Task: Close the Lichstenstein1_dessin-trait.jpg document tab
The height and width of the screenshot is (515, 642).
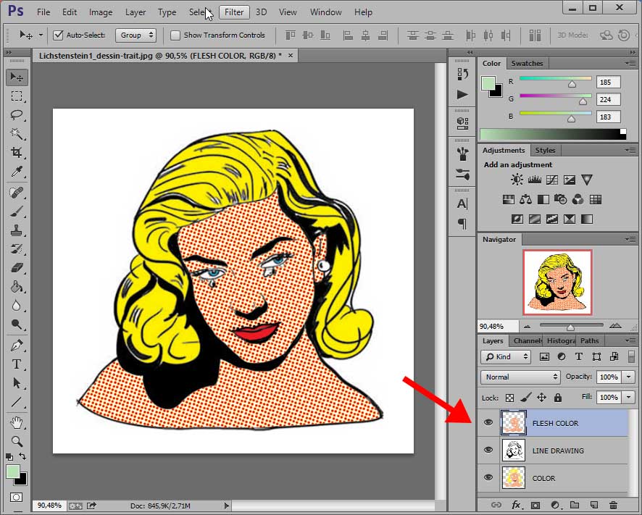Action: [291, 55]
